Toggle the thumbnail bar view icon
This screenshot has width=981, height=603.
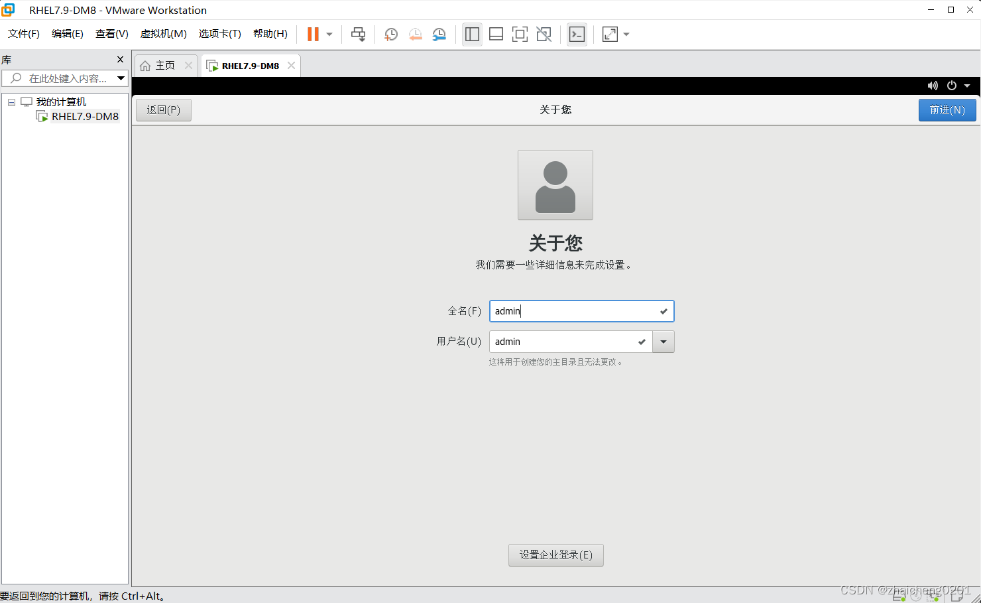pos(496,34)
